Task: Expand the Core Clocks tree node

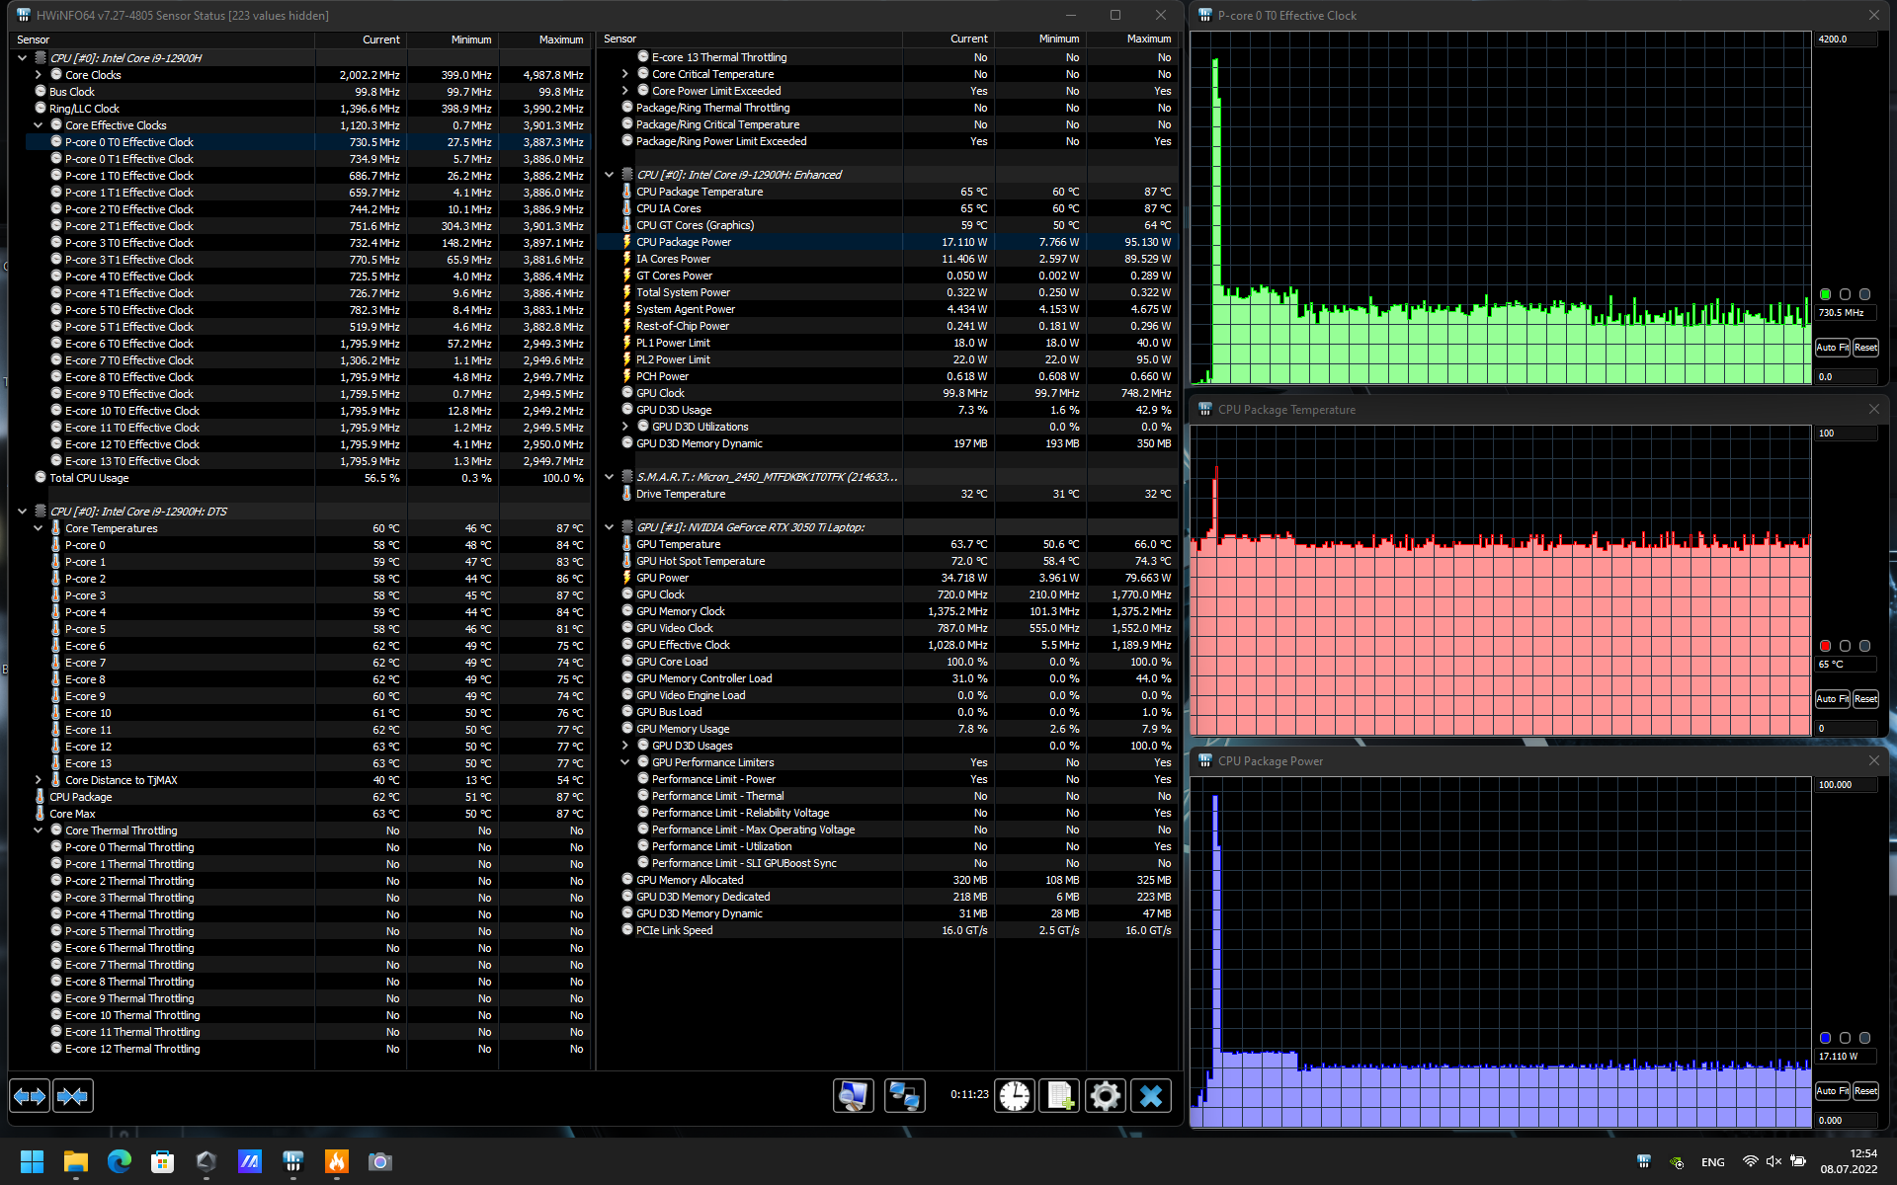Action: click(x=39, y=75)
